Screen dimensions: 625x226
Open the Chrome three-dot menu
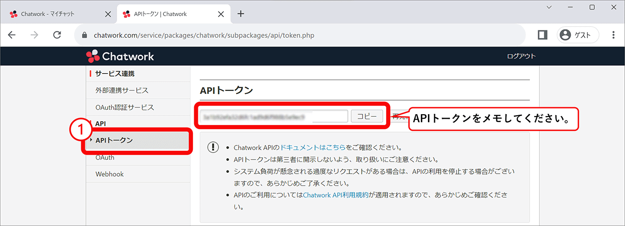(x=613, y=35)
